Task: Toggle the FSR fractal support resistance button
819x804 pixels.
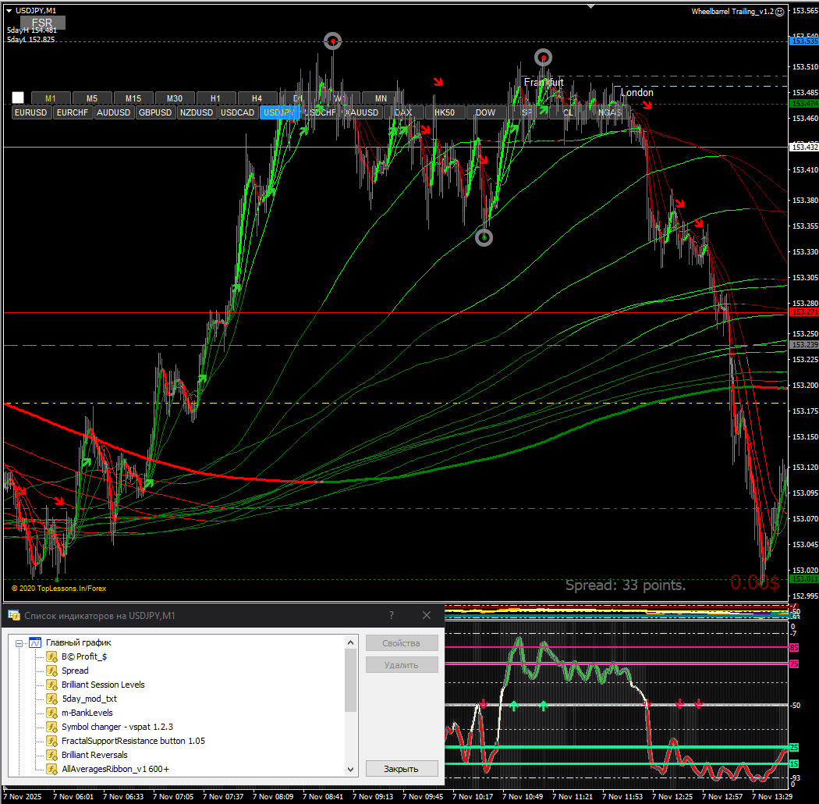Action: (x=43, y=23)
